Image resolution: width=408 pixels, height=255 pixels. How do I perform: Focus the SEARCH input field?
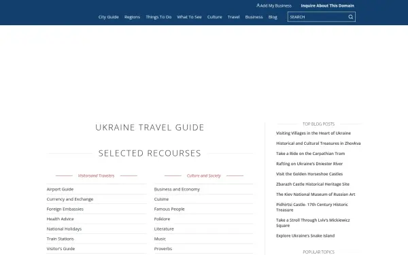(322, 17)
